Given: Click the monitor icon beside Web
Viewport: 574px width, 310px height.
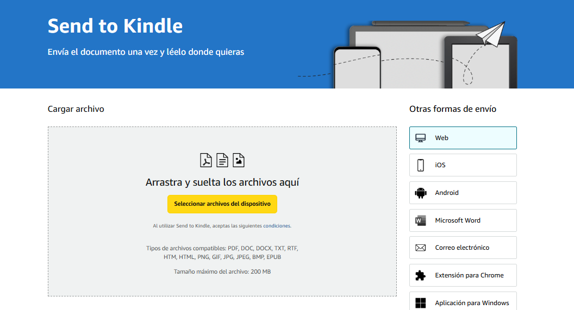Looking at the screenshot, I should (x=421, y=138).
